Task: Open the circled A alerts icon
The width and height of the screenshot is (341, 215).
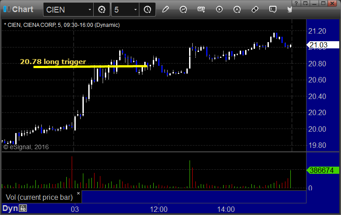Action: [237, 9]
